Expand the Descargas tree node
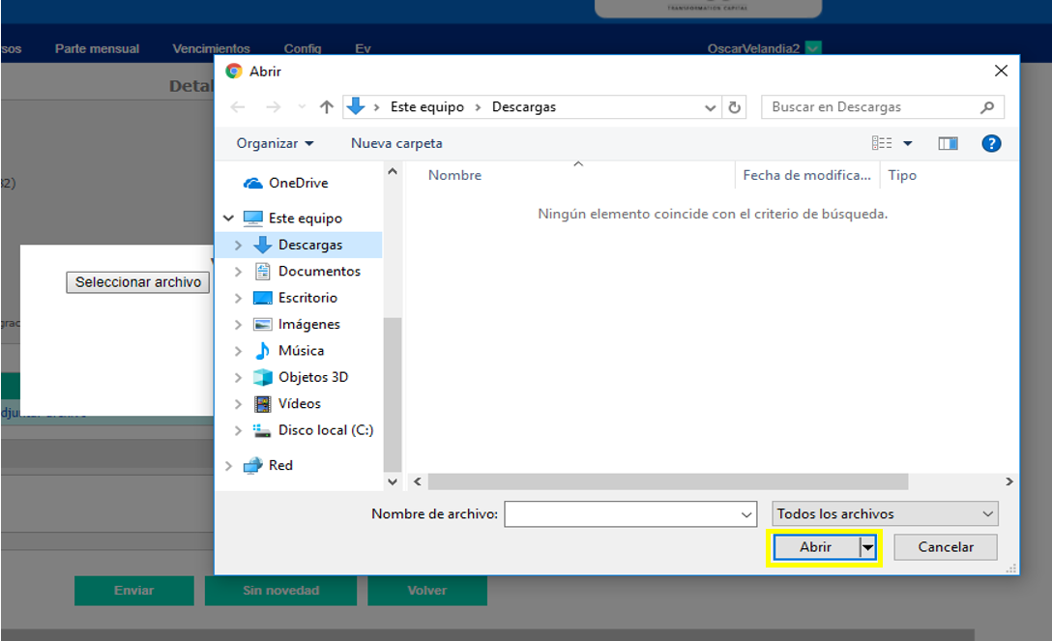This screenshot has width=1052, height=641. 238,246
